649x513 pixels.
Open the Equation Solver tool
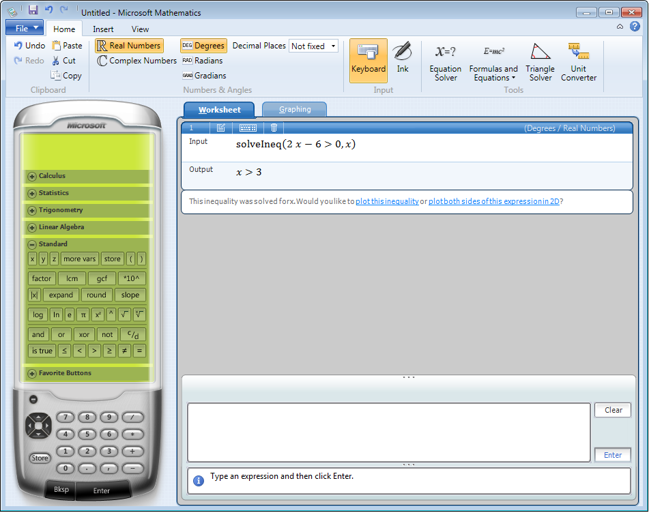446,62
